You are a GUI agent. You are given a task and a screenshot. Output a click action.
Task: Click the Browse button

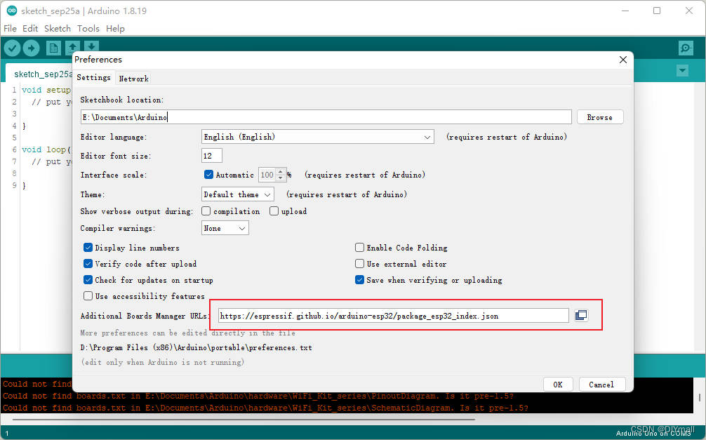(x=600, y=117)
